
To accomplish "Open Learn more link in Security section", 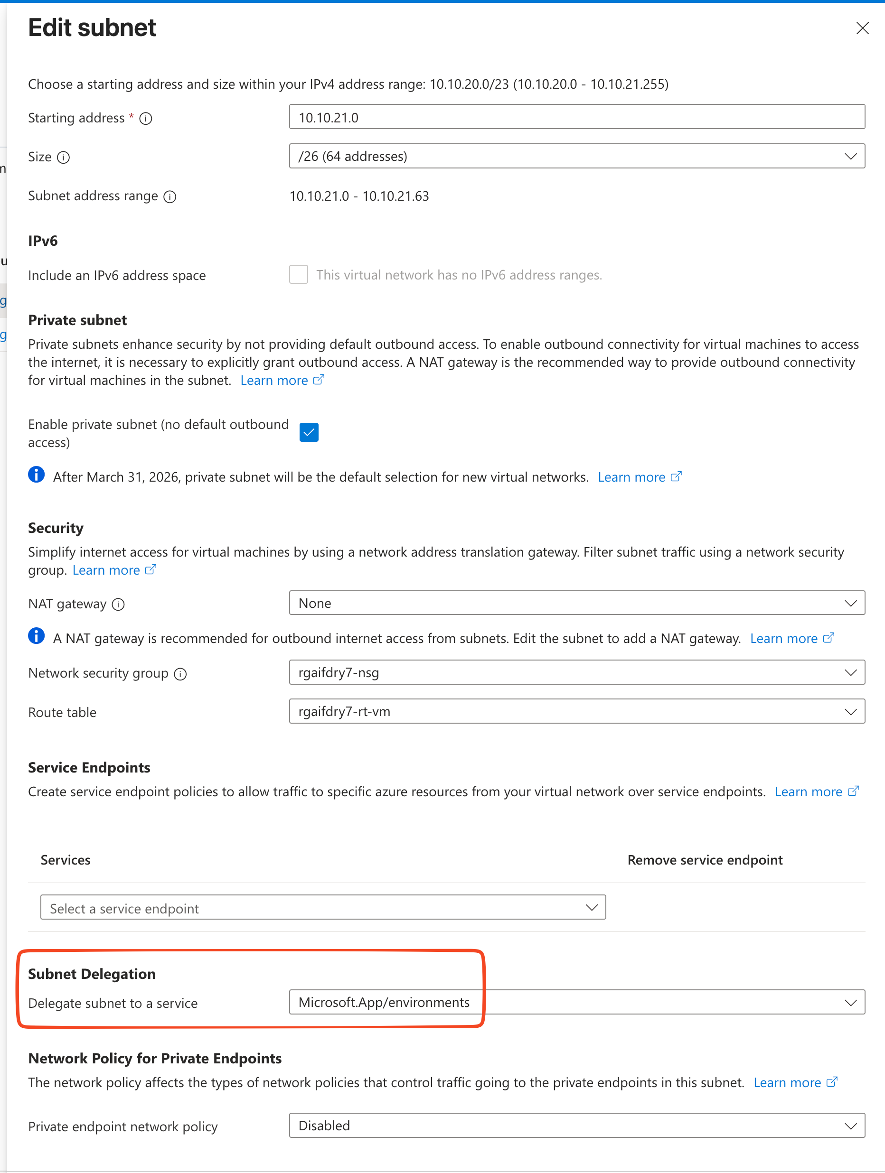I will [106, 570].
